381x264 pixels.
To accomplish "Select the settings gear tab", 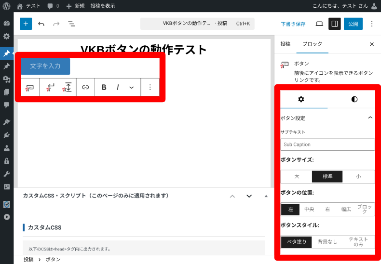I will pos(301,99).
